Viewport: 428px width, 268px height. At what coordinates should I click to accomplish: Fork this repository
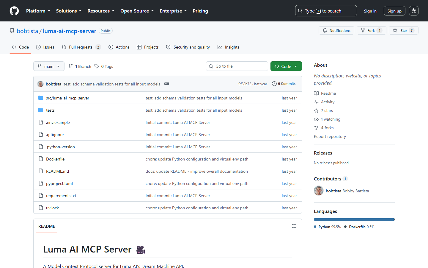[372, 30]
